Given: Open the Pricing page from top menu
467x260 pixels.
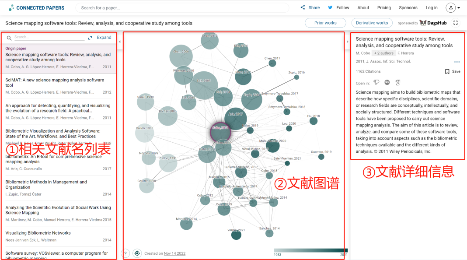Looking at the screenshot, I should [384, 7].
